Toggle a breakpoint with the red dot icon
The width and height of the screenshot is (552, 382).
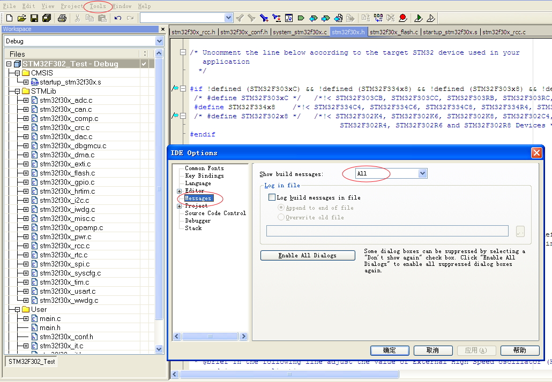pos(403,18)
